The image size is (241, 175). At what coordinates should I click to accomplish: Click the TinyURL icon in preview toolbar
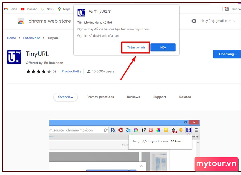pyautogui.click(x=189, y=130)
